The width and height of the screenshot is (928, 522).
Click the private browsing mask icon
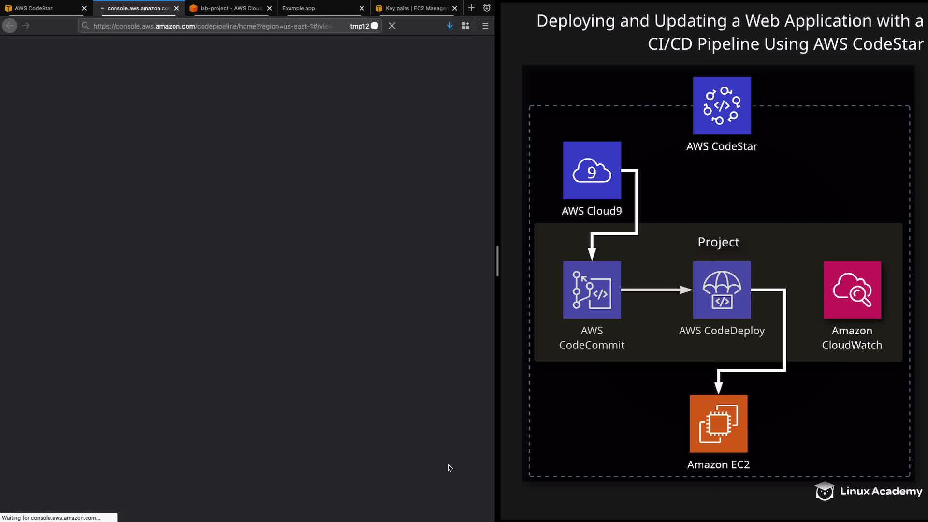point(487,8)
